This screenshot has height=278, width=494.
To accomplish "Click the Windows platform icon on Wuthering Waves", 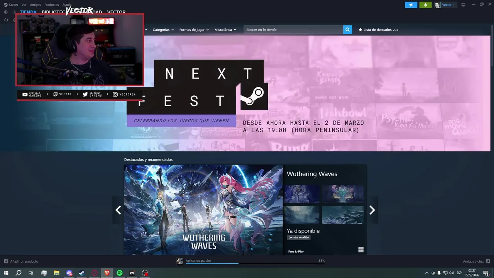I will pyautogui.click(x=361, y=250).
